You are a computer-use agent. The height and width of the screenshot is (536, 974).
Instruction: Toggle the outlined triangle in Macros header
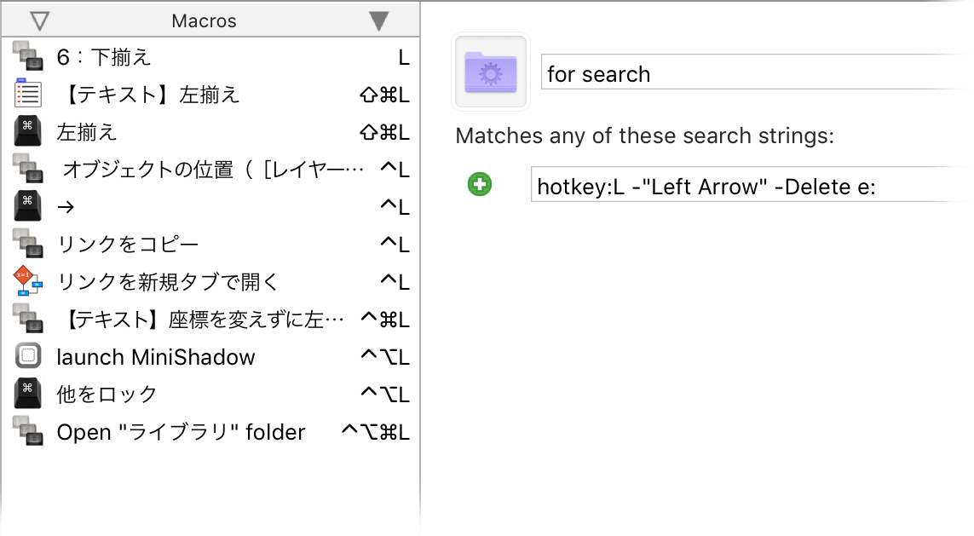[40, 21]
